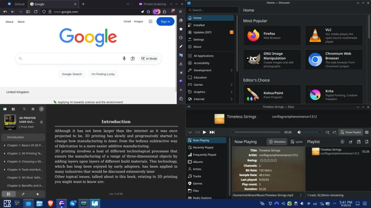Expand Chapter 1: Basics Of 3D P...
371x208 pixels.
(4, 145)
